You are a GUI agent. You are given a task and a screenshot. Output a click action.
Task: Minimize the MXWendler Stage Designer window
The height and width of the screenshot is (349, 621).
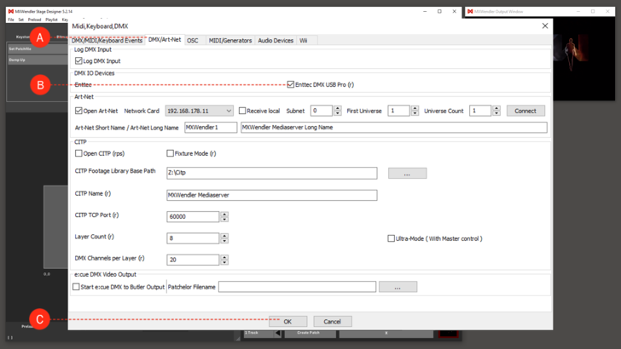425,11
